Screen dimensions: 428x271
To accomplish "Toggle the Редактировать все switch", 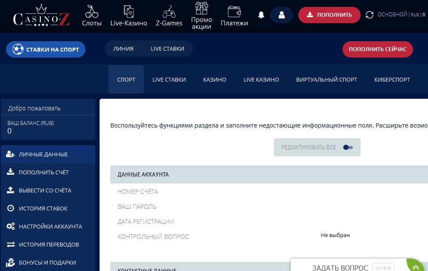I will coord(348,147).
